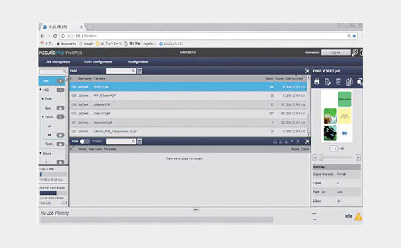The height and width of the screenshot is (248, 401).
Task: Open calendar filter icon in Hold list header
Action: [140, 71]
